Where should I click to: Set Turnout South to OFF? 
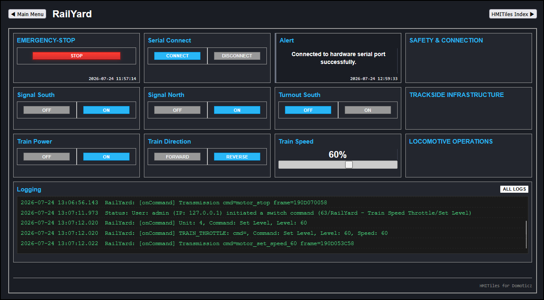[x=308, y=110]
